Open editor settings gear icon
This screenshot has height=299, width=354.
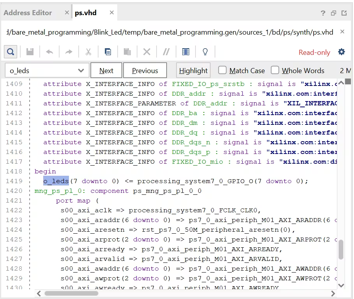point(342,52)
